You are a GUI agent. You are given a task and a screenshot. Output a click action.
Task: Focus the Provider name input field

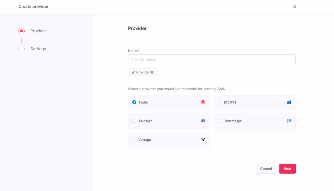pos(212,59)
